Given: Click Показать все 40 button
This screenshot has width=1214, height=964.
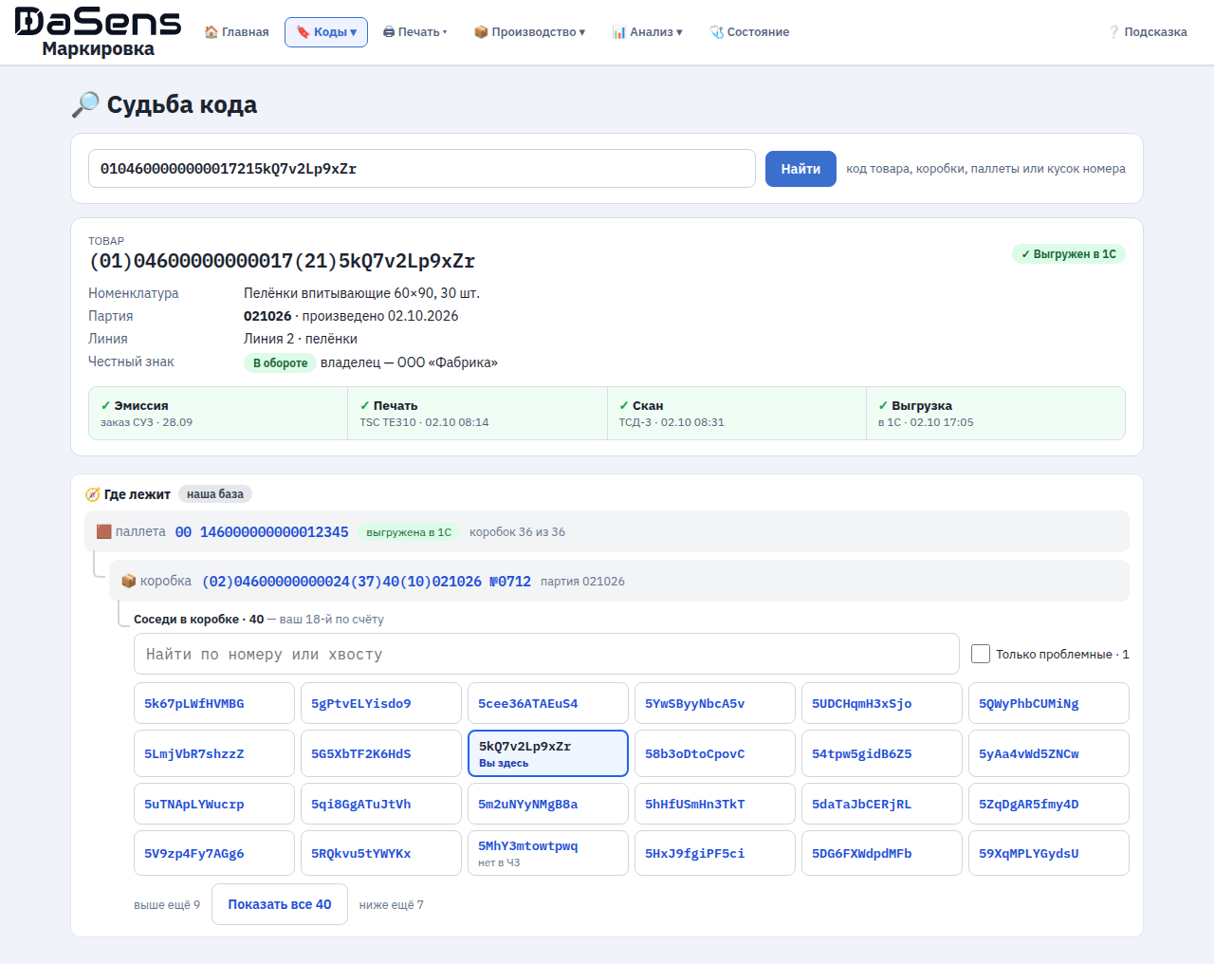Looking at the screenshot, I should [x=280, y=904].
